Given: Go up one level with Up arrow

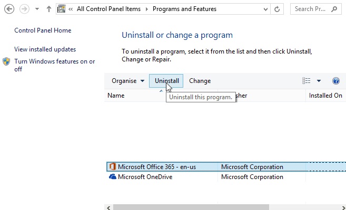Looking at the screenshot, I should (49, 9).
